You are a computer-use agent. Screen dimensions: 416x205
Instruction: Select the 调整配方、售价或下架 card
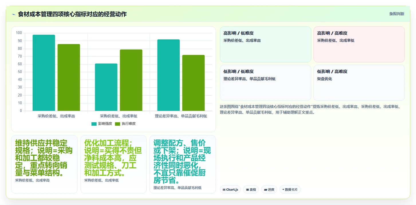pos(183,164)
